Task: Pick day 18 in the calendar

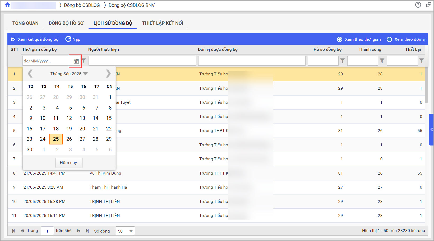Action: [x=56, y=129]
